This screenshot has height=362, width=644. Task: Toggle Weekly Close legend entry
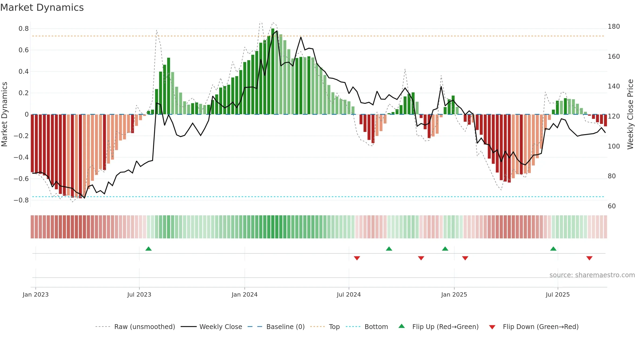211,327
